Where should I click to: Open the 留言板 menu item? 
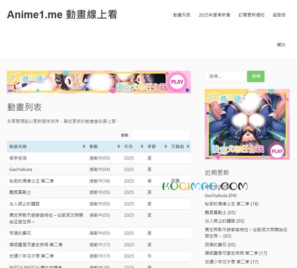coord(279,15)
